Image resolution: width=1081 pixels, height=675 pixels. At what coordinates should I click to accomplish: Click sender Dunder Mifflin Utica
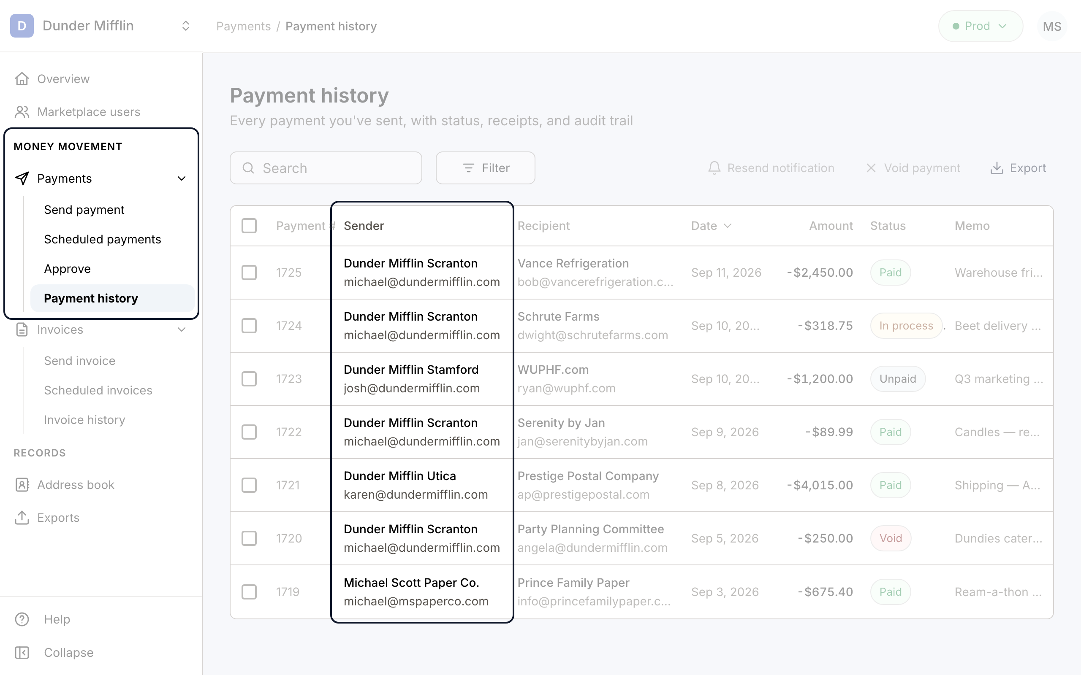point(400,476)
